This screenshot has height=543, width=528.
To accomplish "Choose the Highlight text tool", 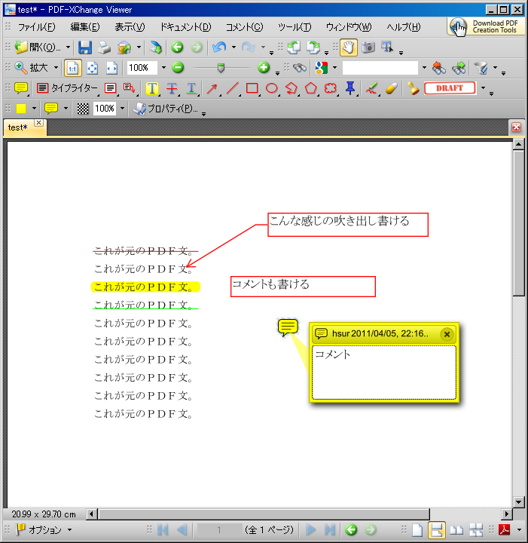I will [152, 88].
